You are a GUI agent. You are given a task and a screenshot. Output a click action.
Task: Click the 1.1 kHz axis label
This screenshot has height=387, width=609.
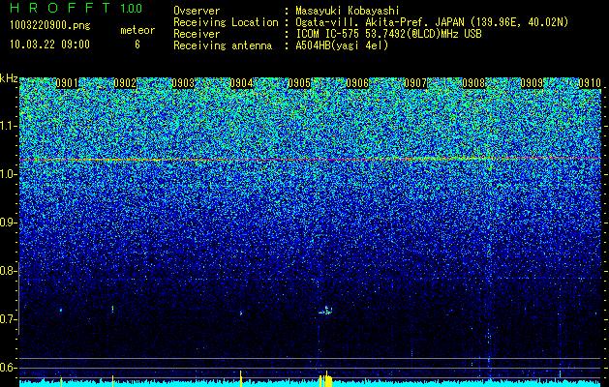8,126
